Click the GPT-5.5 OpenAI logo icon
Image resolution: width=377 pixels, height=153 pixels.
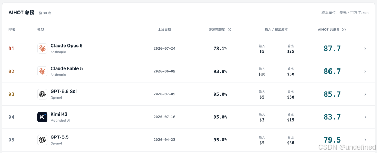point(42,140)
